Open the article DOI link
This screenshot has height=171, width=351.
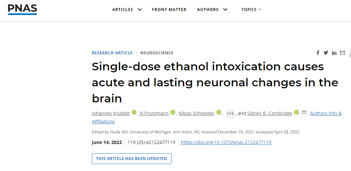226,142
